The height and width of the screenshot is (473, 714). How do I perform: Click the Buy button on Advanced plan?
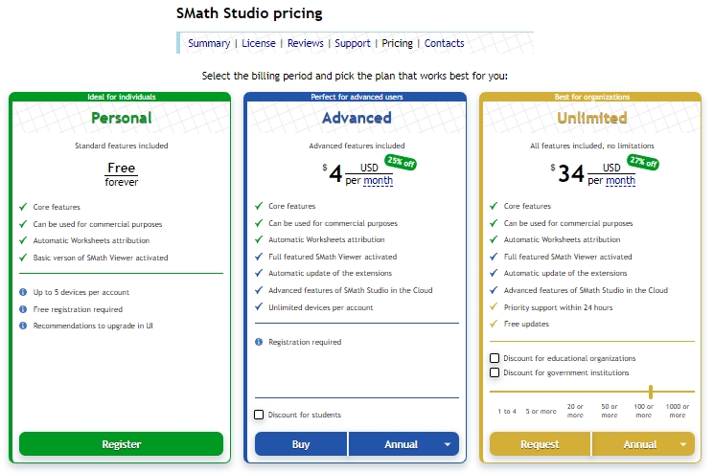pos(301,444)
